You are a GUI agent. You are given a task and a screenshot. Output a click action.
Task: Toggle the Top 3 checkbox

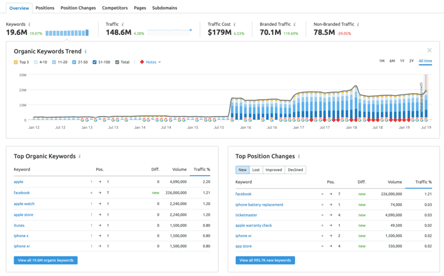coord(16,62)
